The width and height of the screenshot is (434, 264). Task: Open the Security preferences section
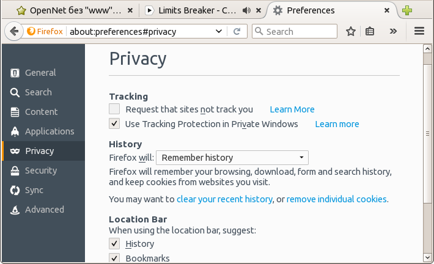pyautogui.click(x=41, y=170)
